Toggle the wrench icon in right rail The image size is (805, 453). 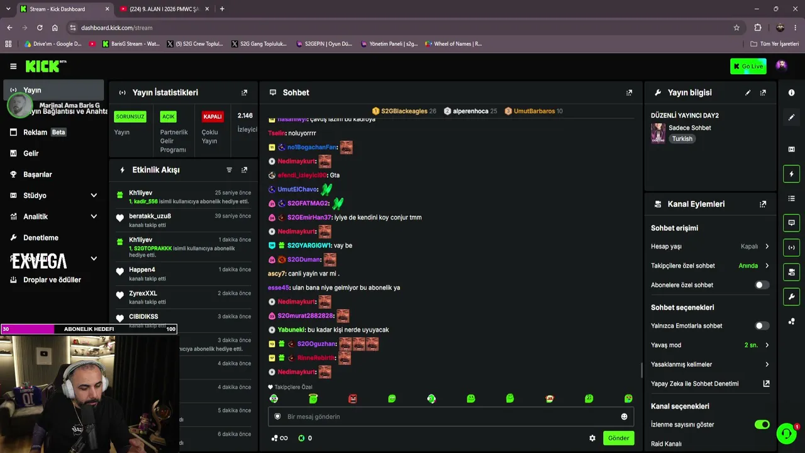tap(791, 296)
